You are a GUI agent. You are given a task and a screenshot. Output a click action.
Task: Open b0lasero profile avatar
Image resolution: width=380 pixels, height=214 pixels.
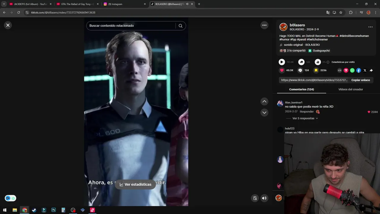pyautogui.click(x=283, y=27)
